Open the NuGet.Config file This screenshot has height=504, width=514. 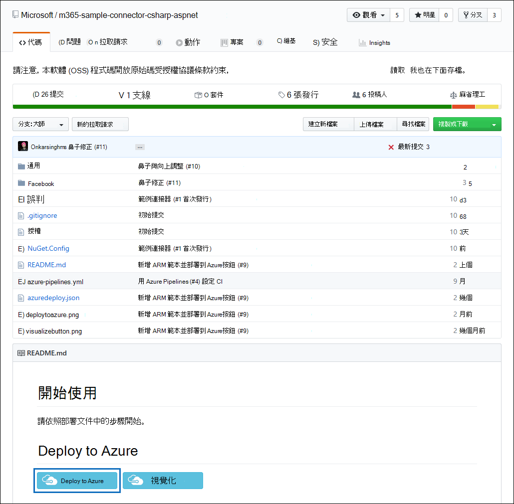pyautogui.click(x=48, y=249)
